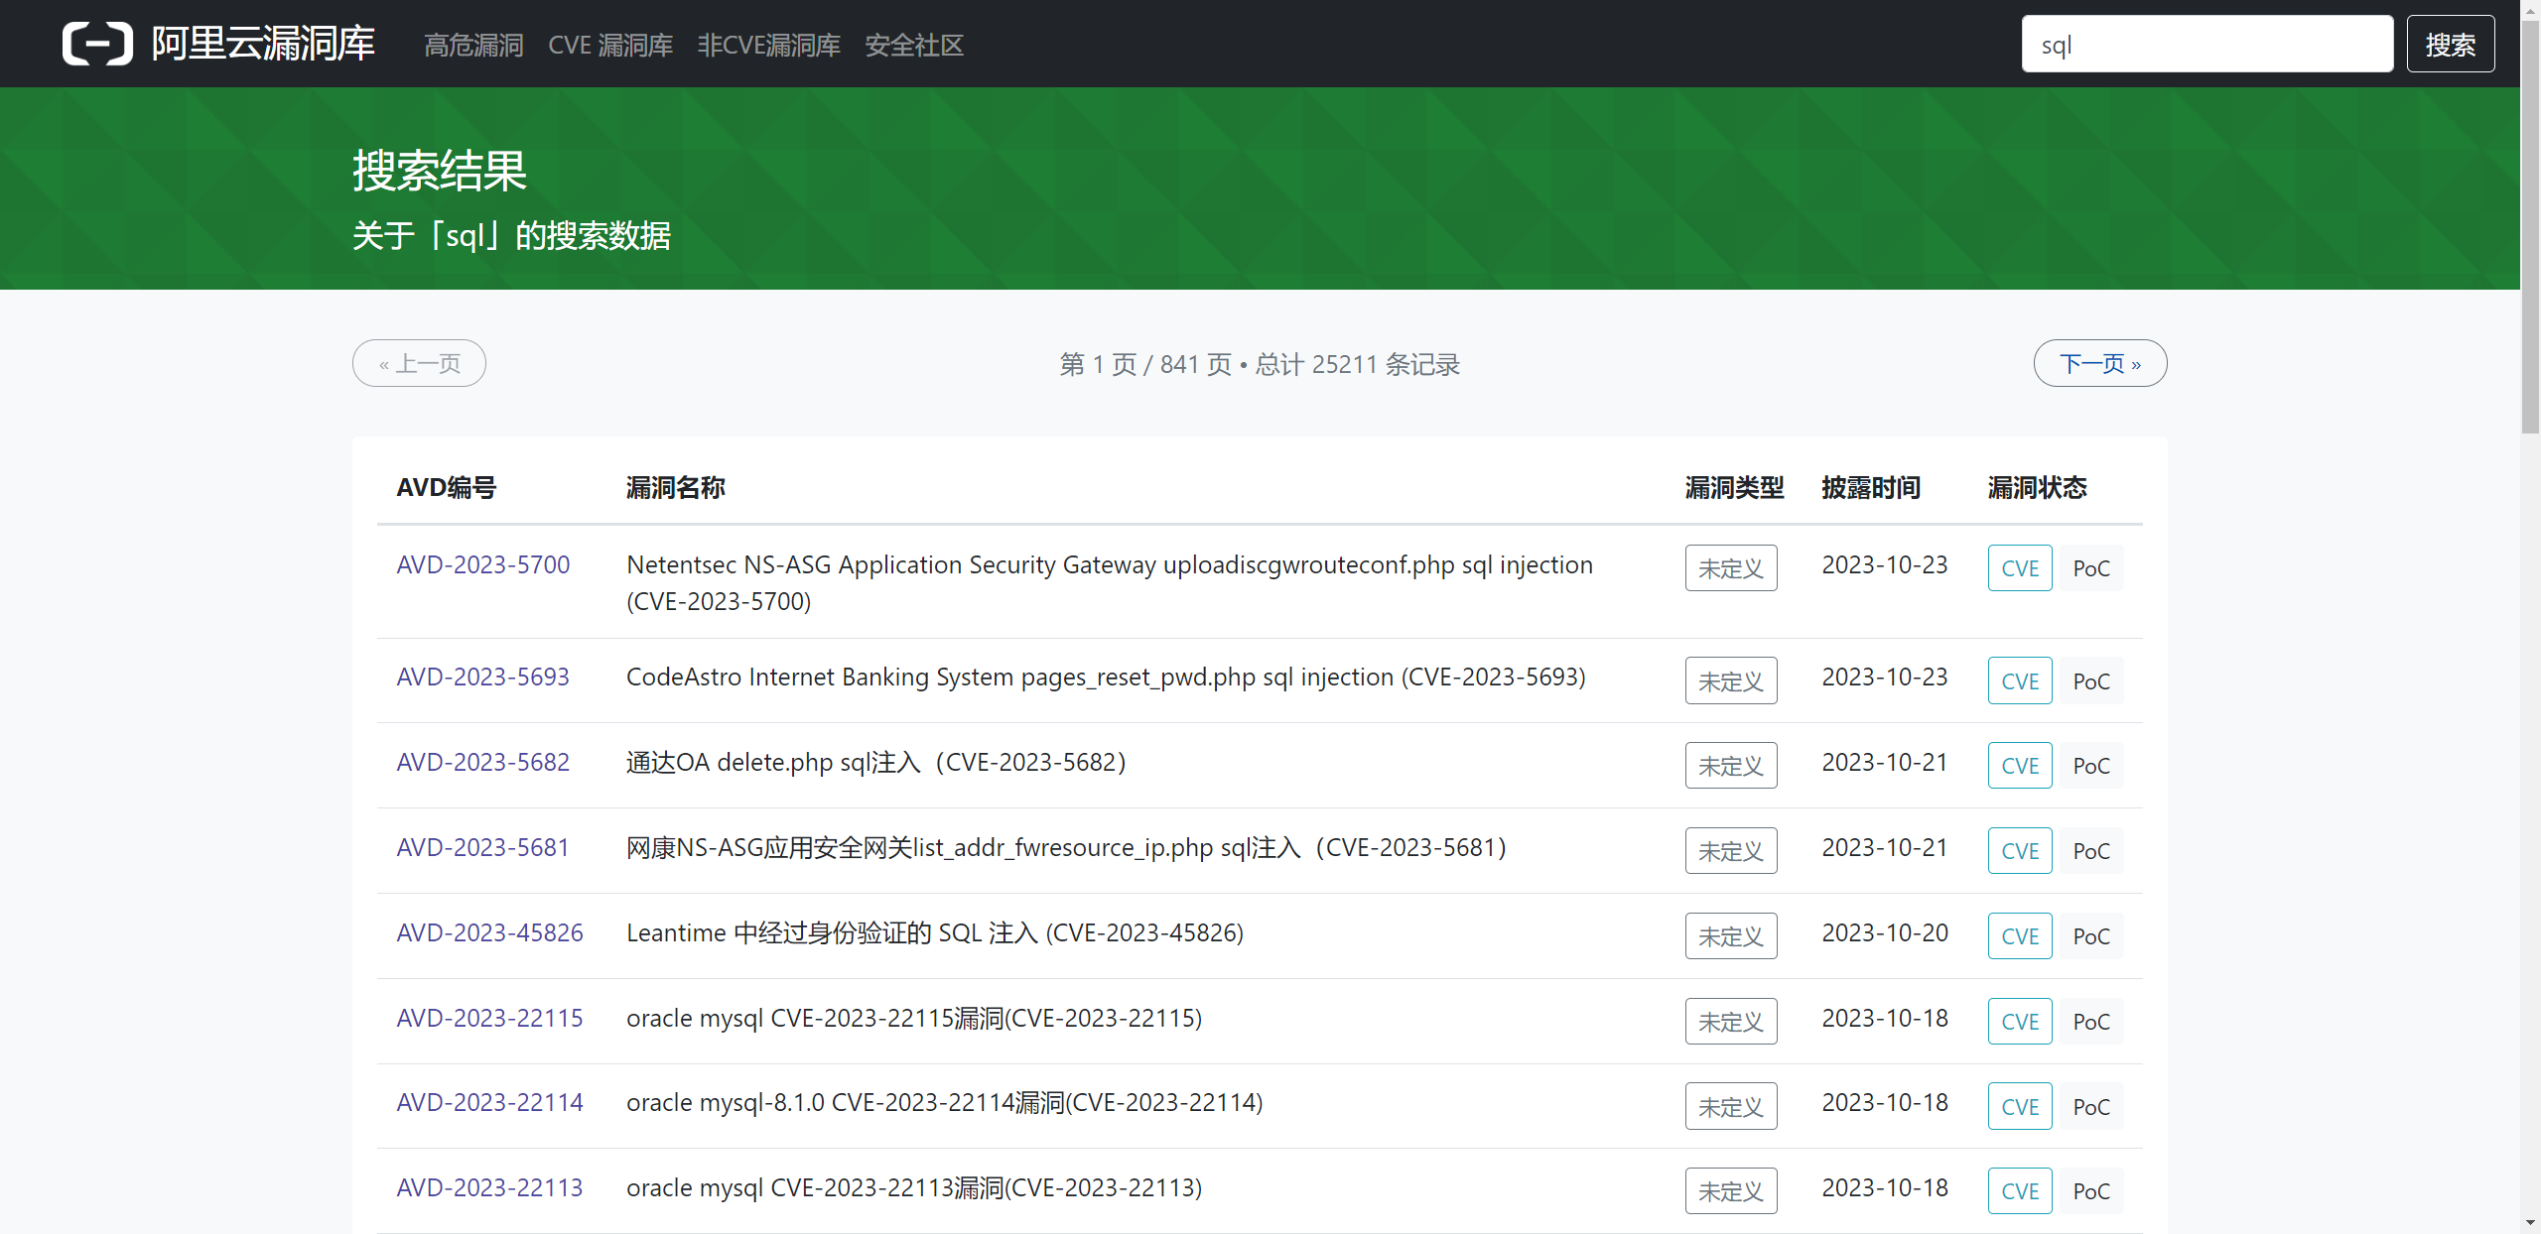2541x1234 pixels.
Task: Click the 漏洞类型 column header
Action: pyautogui.click(x=1735, y=487)
